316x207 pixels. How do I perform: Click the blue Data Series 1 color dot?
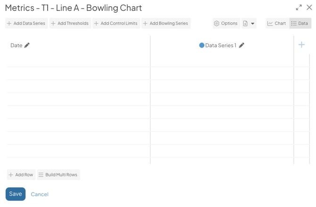[202, 45]
